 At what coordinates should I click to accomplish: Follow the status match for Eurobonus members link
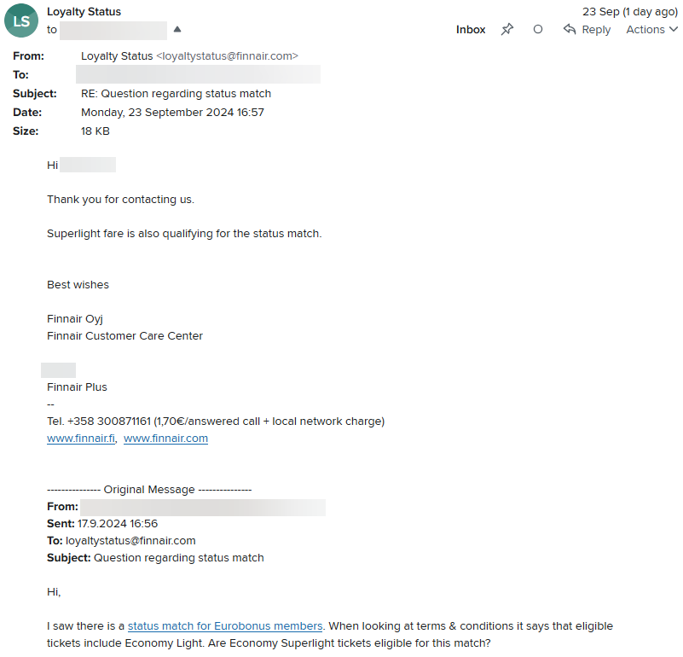(x=225, y=626)
